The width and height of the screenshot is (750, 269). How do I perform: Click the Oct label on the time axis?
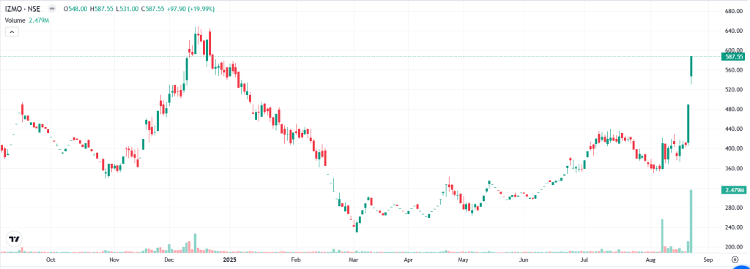[51, 260]
